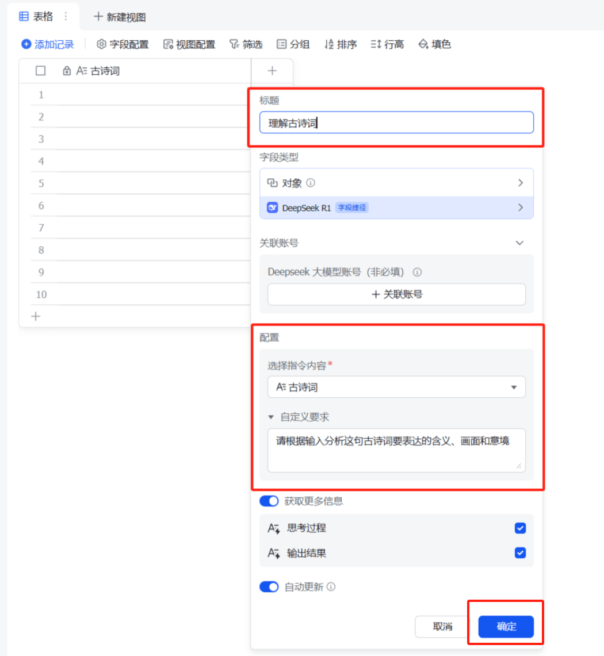The image size is (604, 656).
Task: Open the 分组 grouping option
Action: (x=293, y=44)
